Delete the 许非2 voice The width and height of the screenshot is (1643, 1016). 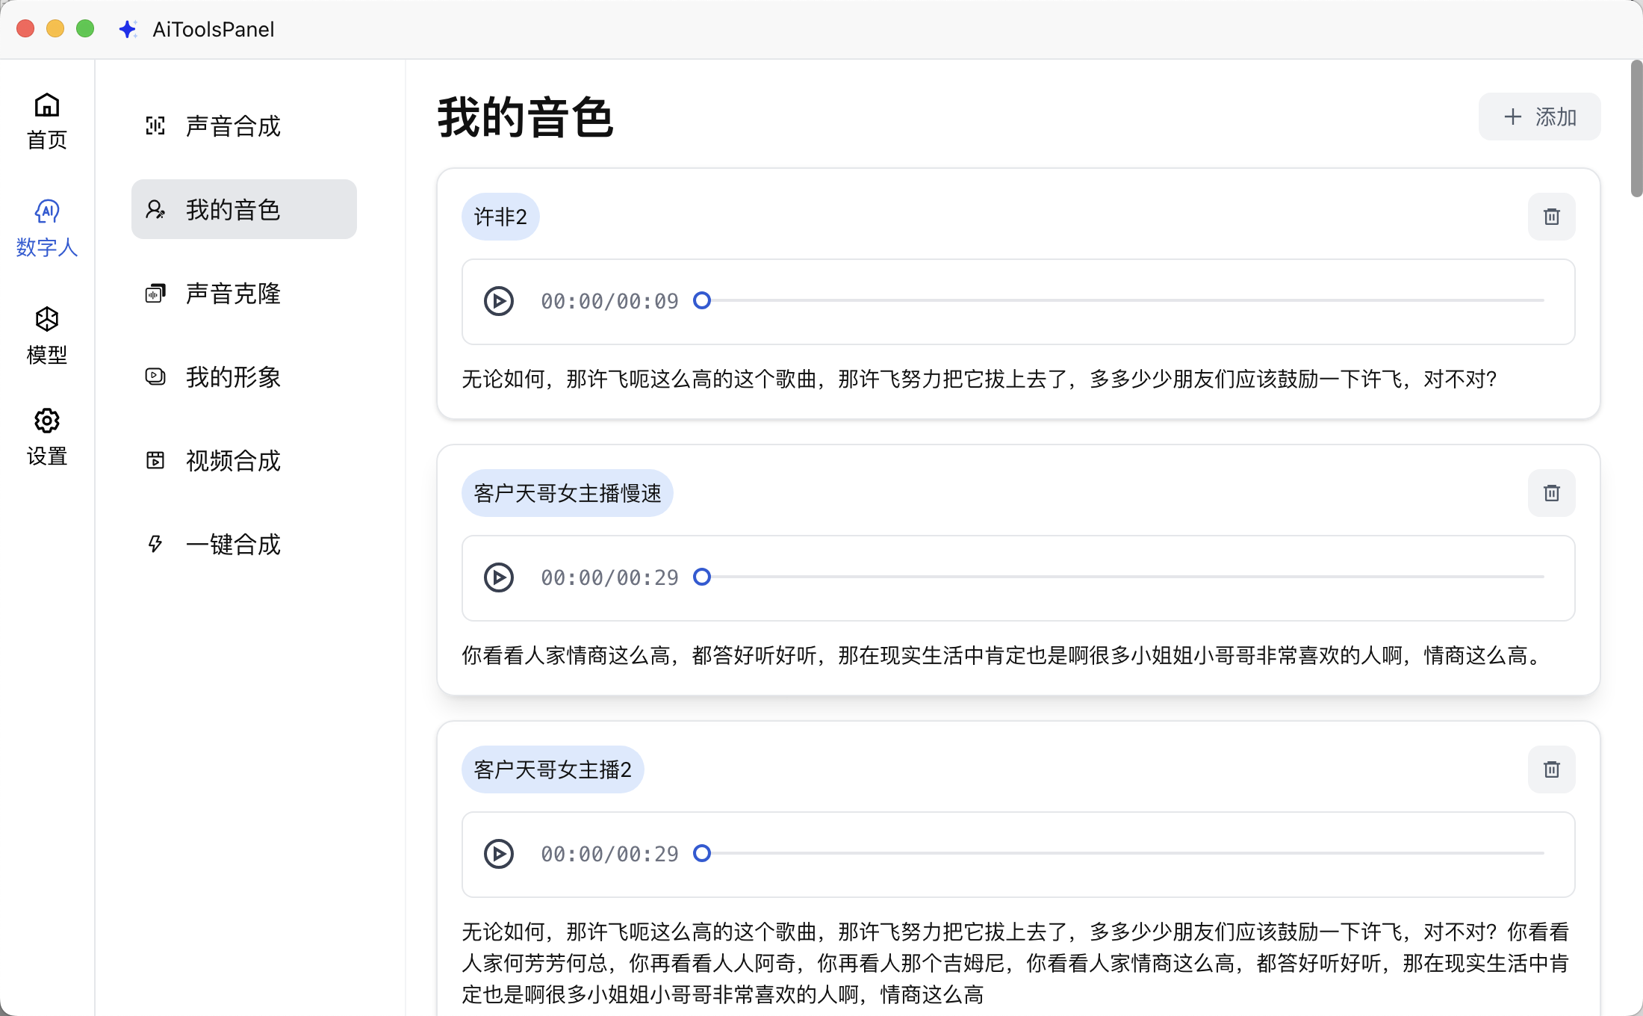pyautogui.click(x=1552, y=217)
